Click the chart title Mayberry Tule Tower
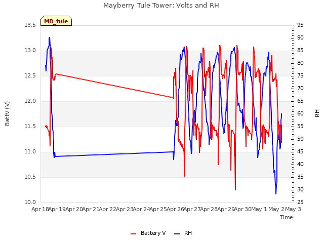324x243 pixels. 161,6
